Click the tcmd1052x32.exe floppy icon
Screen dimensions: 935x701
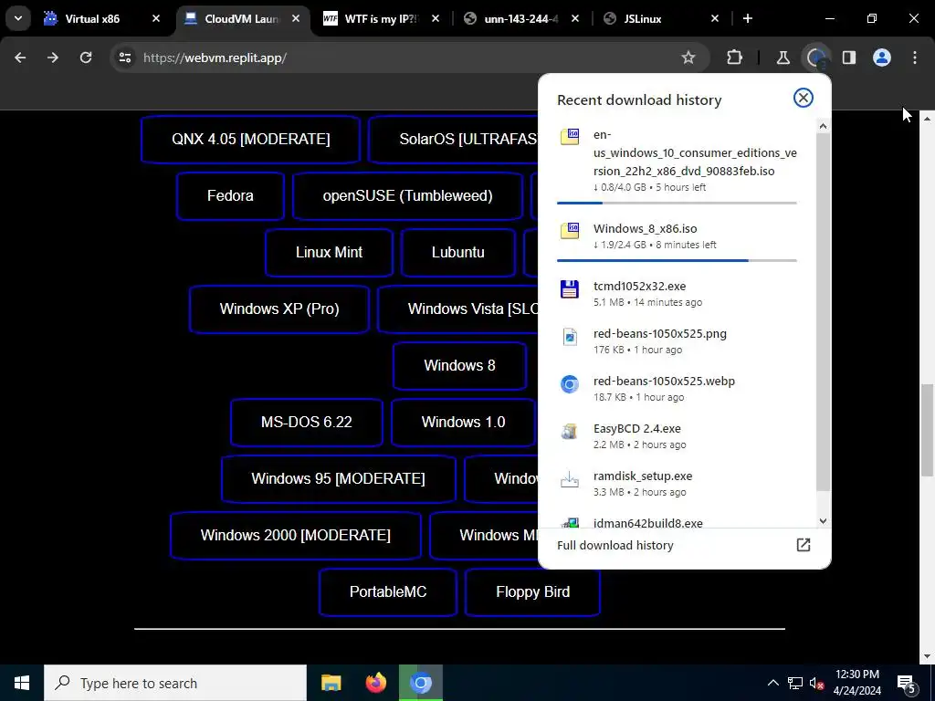tap(570, 288)
